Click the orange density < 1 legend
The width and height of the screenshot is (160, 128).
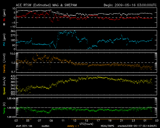(x=73, y=126)
